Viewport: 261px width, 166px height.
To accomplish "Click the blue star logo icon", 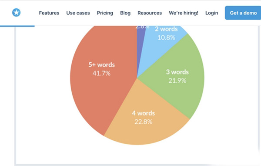I will point(17,13).
